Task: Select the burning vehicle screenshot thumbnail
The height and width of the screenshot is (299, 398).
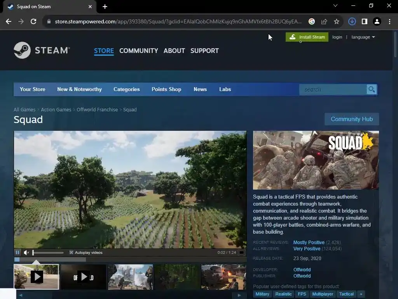Action: tap(223, 277)
